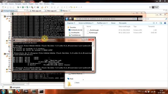The width and height of the screenshot is (168, 94).
Task: Open the Navigate menu
Action: (18, 4)
